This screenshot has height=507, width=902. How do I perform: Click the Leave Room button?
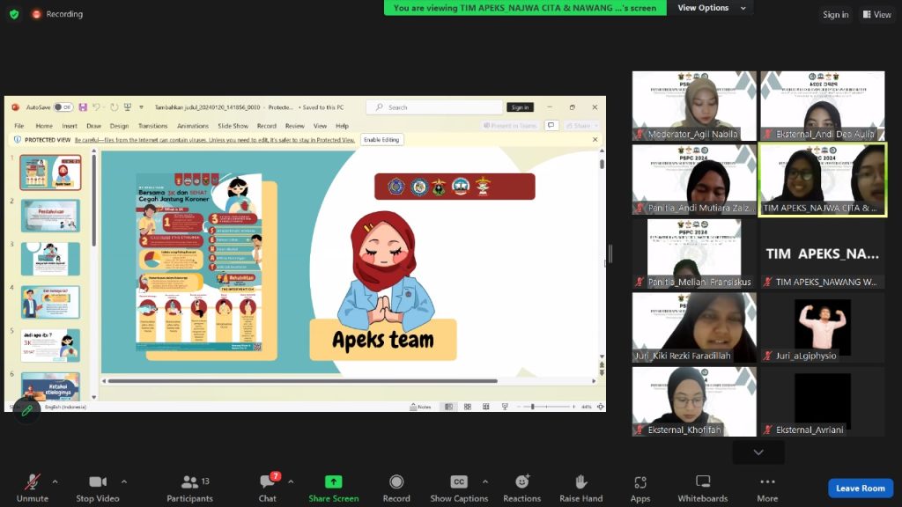click(x=860, y=488)
